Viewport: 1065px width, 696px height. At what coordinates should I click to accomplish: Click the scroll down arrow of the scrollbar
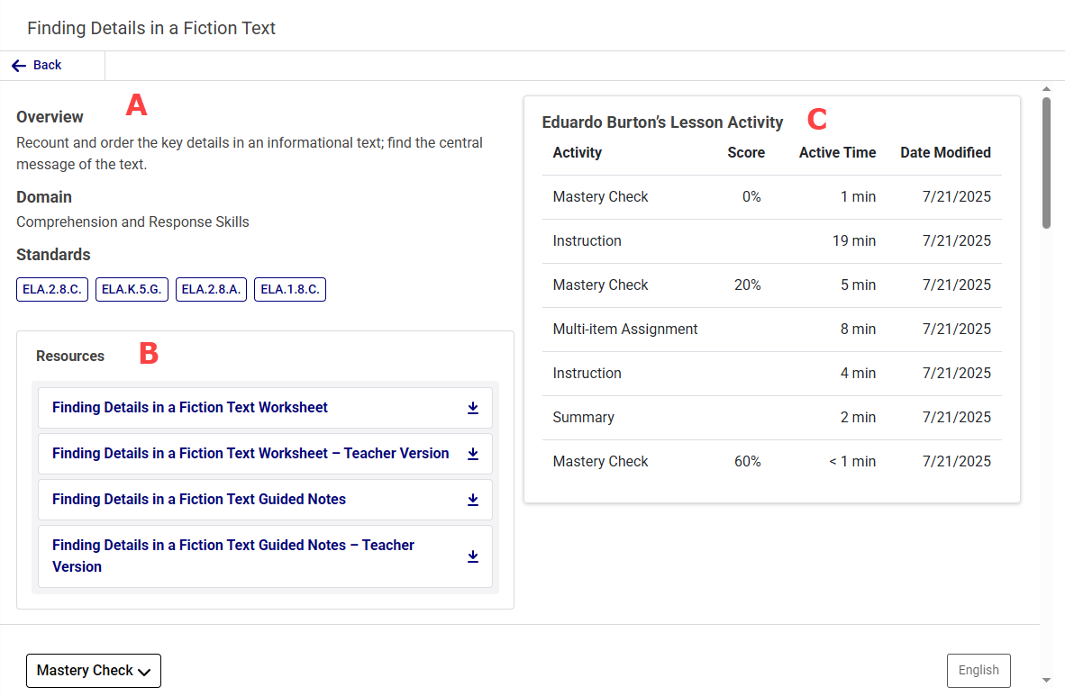tap(1046, 680)
